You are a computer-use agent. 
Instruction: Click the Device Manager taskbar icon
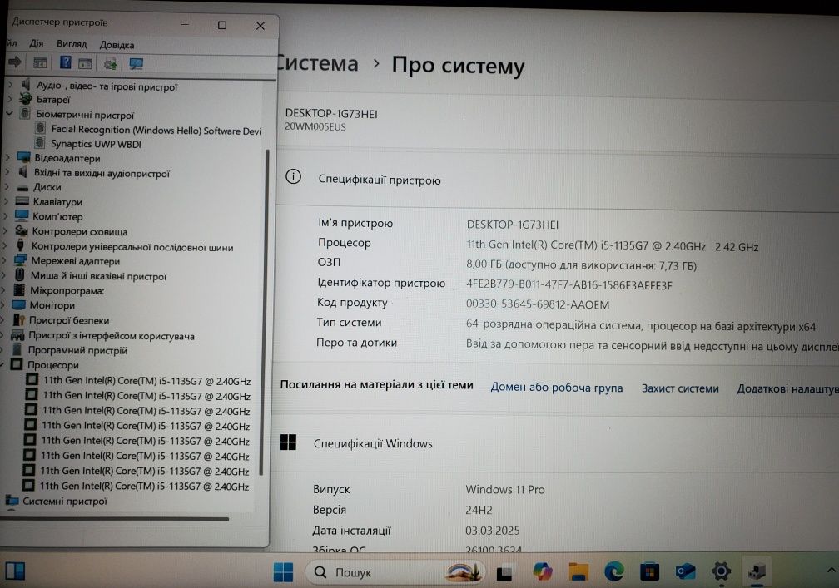pyautogui.click(x=756, y=571)
